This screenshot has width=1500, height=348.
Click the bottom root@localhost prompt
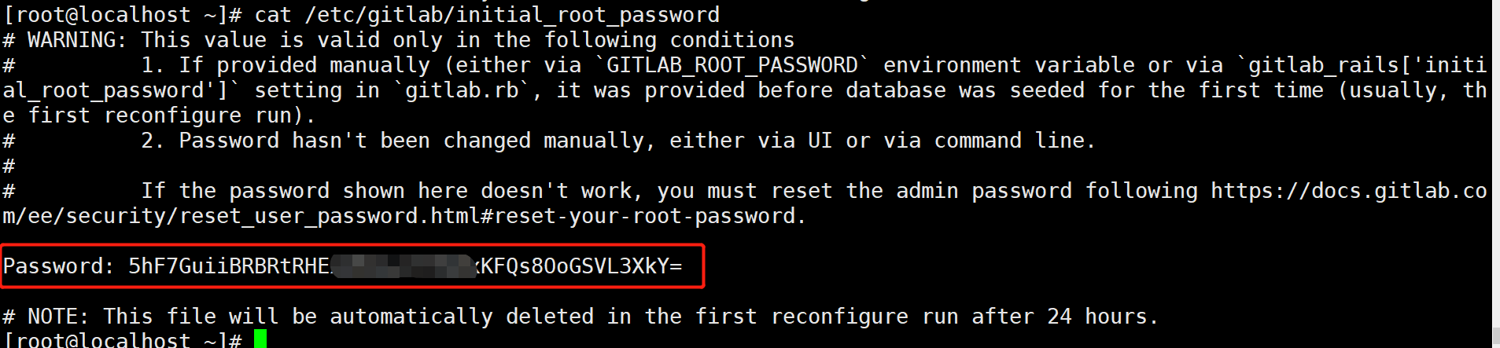coord(102,340)
